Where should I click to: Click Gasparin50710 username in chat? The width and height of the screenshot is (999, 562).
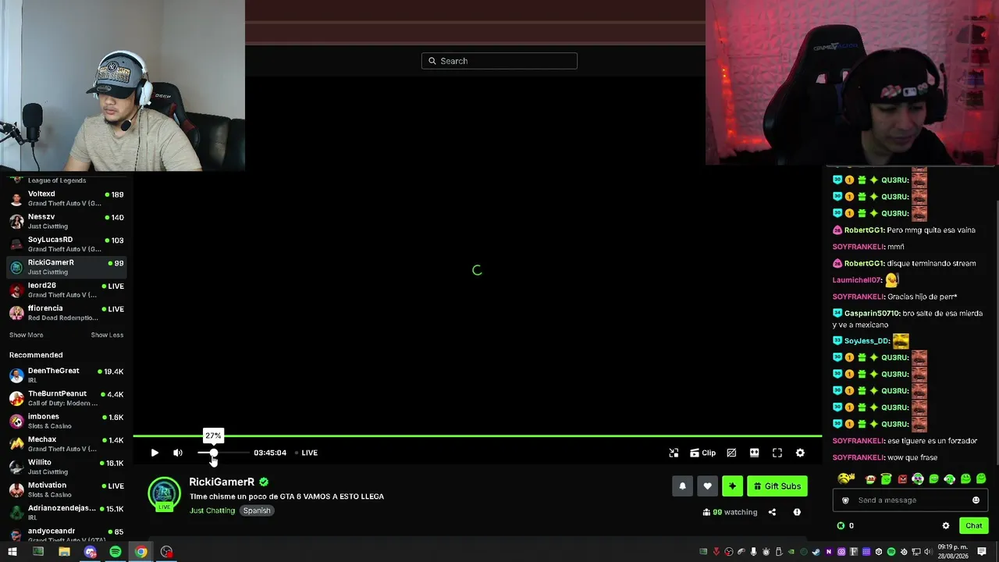(872, 314)
